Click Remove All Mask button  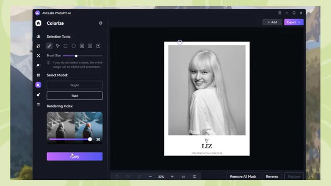pos(243,177)
